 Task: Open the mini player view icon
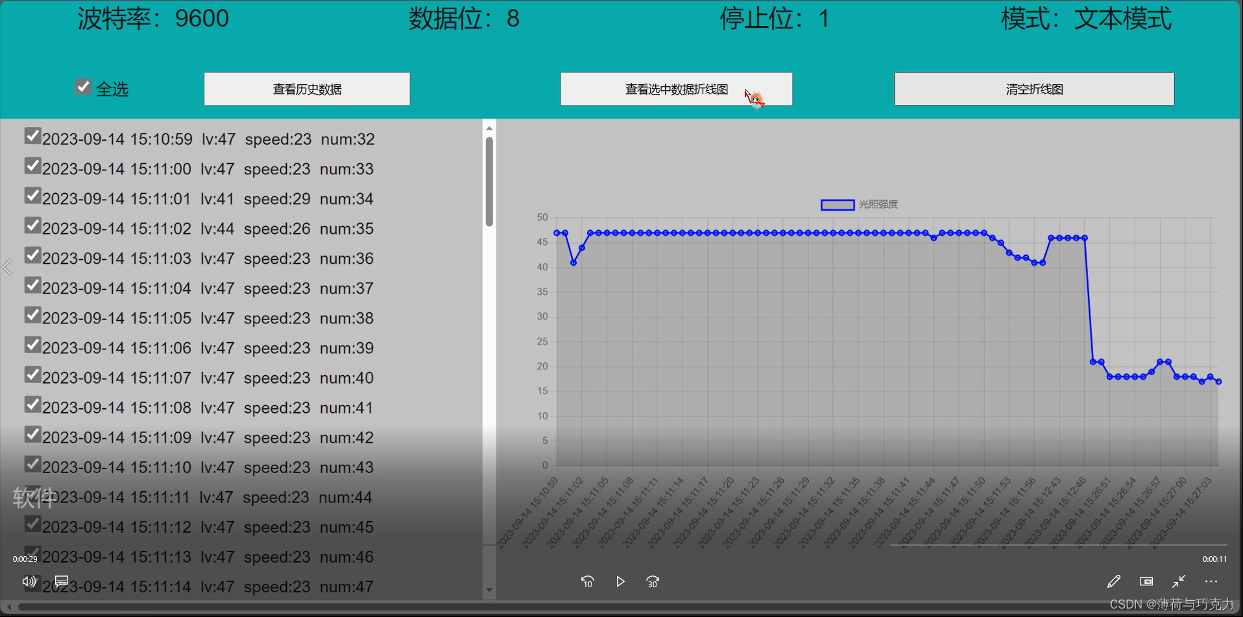(x=1146, y=581)
